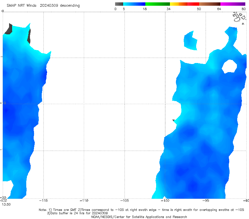249x219 pixels.
Task: Click the brown segment of the color scale
Action: click(x=210, y=4)
